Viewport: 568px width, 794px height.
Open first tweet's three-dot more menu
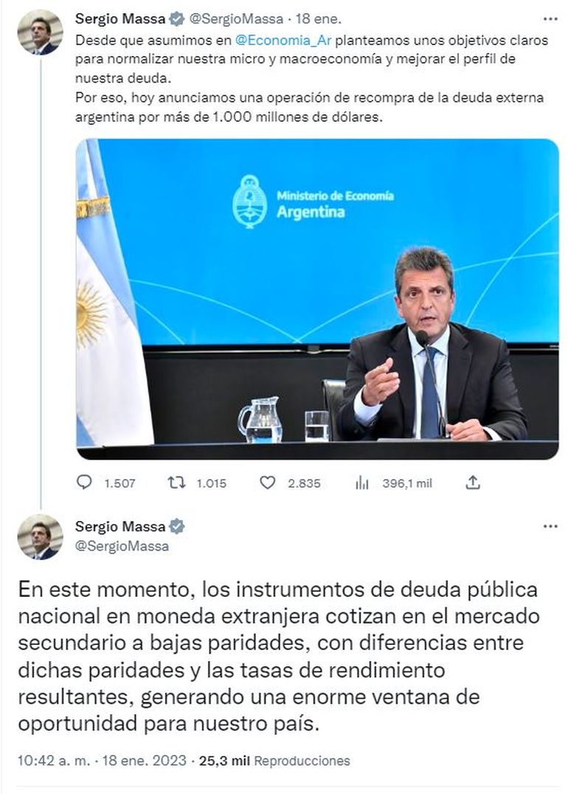click(x=550, y=18)
